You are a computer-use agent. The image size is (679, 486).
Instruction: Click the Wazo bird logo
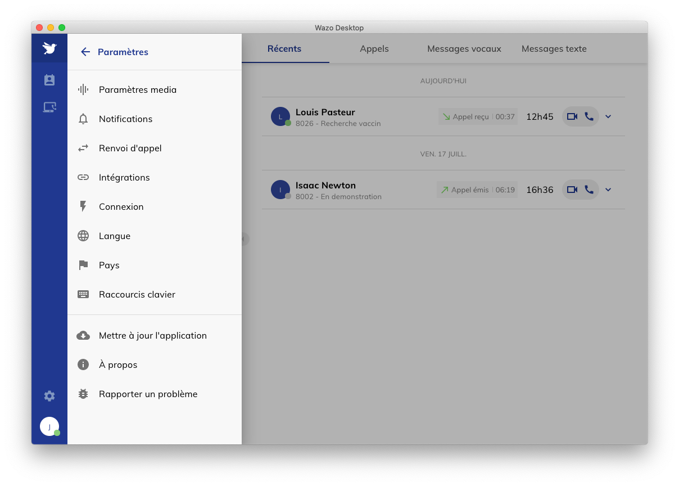49,49
